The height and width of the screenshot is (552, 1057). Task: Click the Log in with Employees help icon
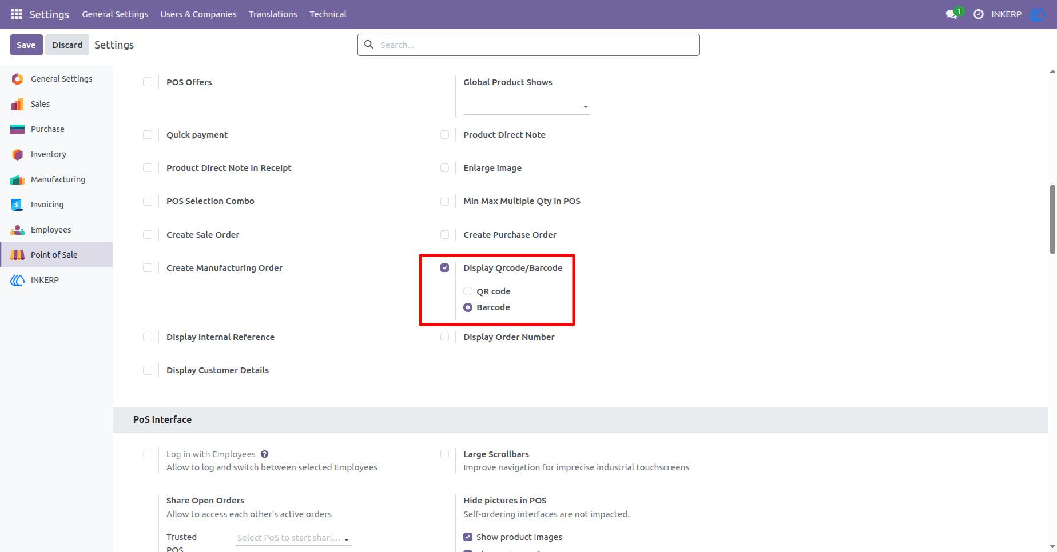[x=264, y=454]
